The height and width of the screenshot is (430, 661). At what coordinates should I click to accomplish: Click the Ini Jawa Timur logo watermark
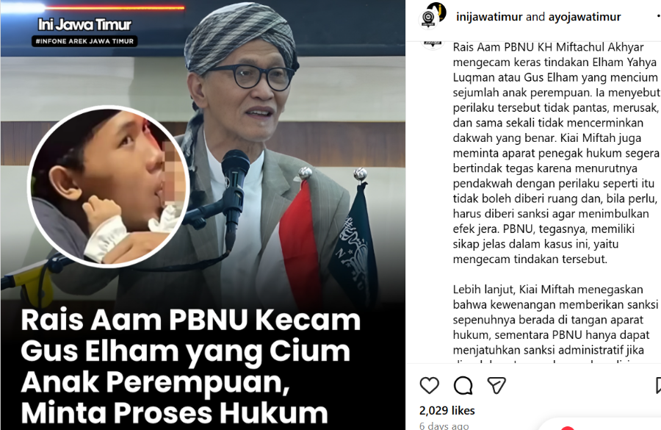[84, 24]
